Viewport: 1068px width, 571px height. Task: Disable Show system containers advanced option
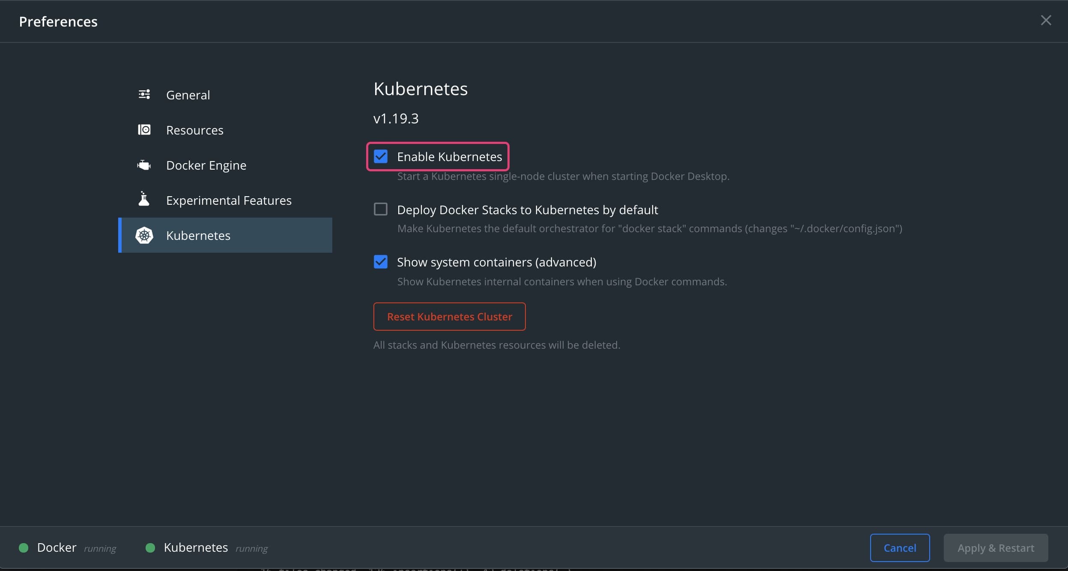[x=380, y=262]
